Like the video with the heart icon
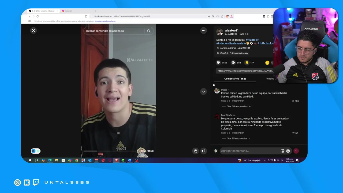This screenshot has height=193, width=343. tap(218, 63)
